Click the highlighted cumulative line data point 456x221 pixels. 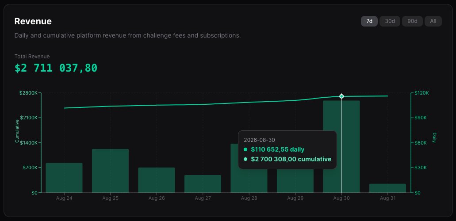[x=341, y=96]
